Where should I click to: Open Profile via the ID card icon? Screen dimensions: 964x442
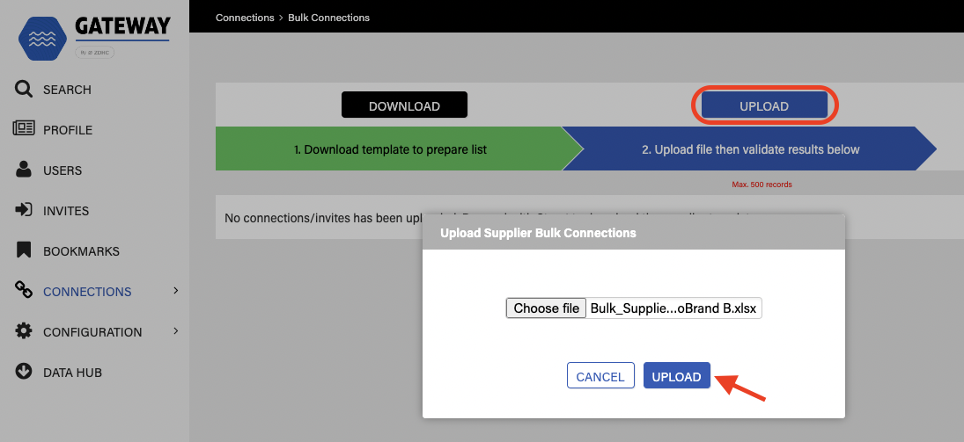click(x=25, y=129)
